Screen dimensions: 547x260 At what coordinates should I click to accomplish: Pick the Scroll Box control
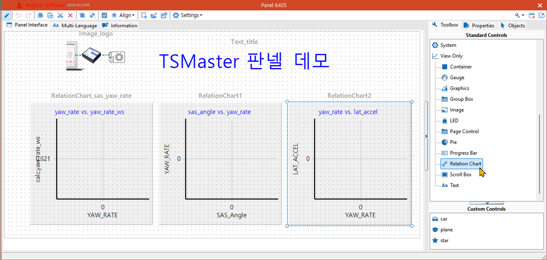(456, 174)
